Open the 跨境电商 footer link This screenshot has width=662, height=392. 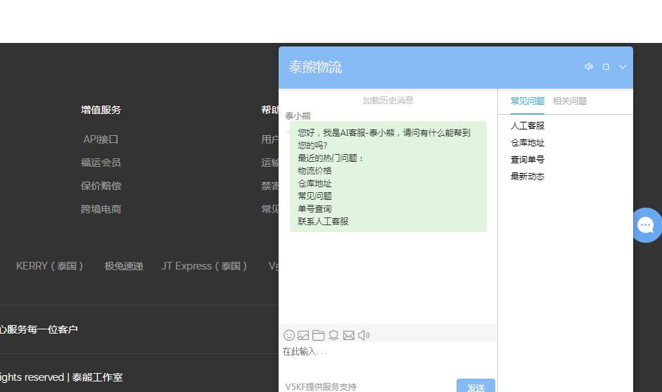pos(101,209)
